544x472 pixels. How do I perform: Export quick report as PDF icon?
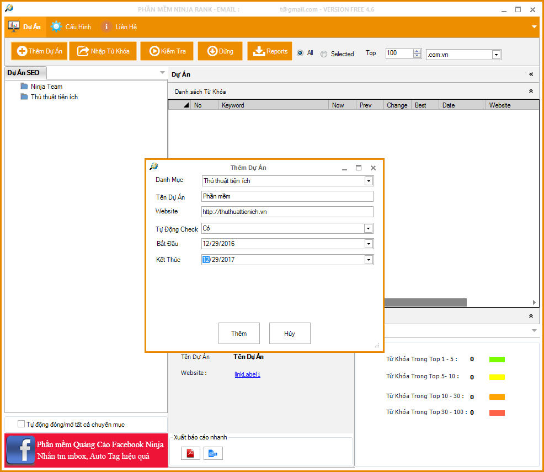click(x=190, y=453)
